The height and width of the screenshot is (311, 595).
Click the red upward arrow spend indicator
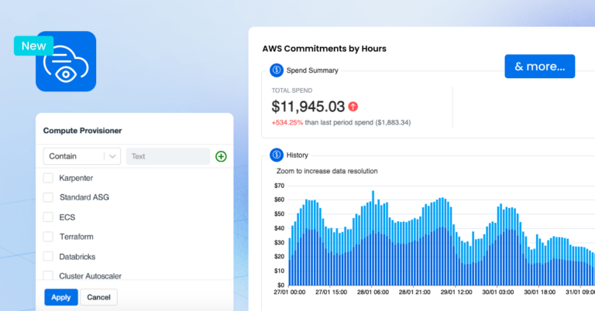click(353, 106)
